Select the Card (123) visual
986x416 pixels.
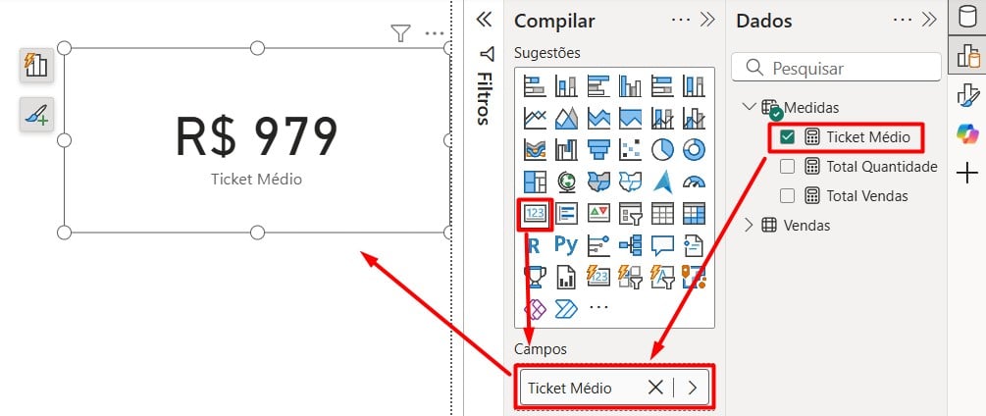point(535,214)
